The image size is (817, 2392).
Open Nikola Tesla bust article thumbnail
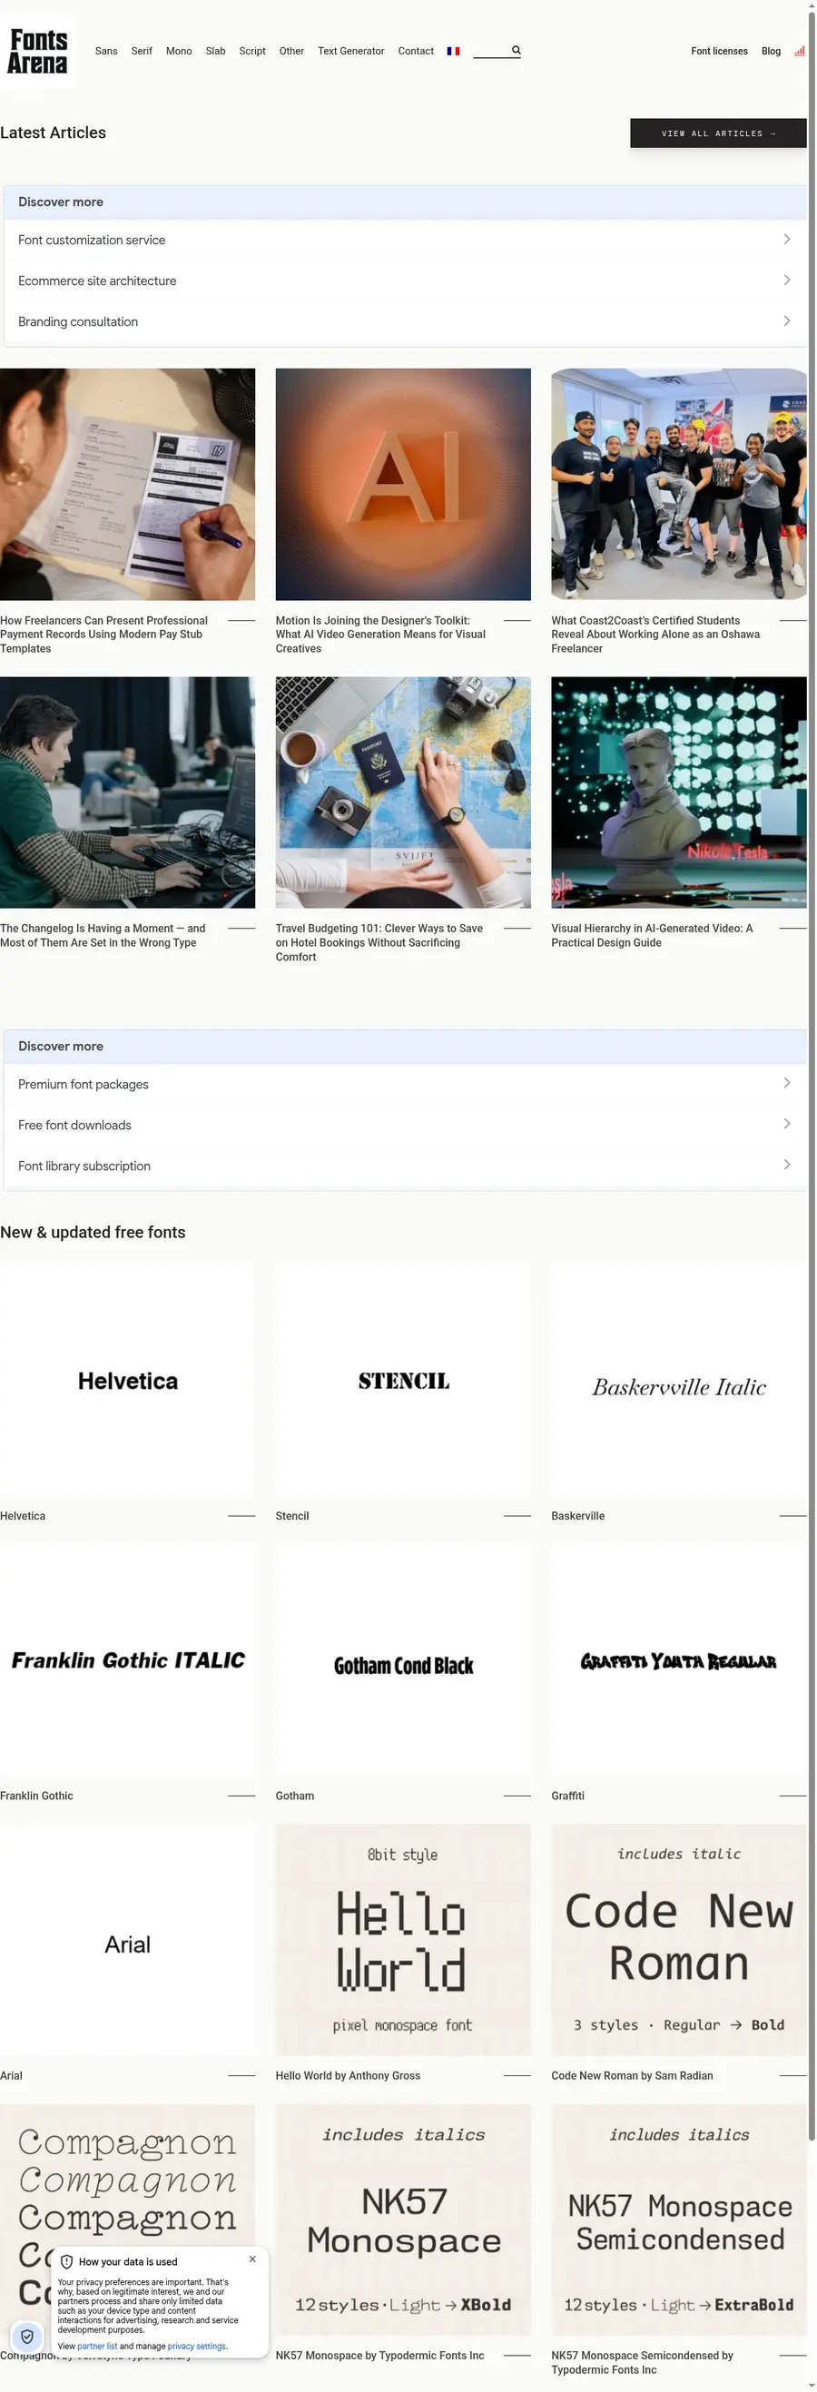point(679,792)
